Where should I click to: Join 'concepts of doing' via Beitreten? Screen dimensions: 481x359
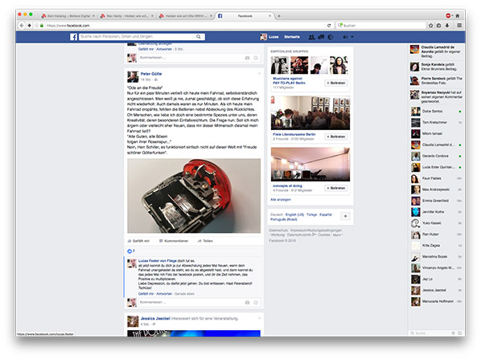point(336,188)
